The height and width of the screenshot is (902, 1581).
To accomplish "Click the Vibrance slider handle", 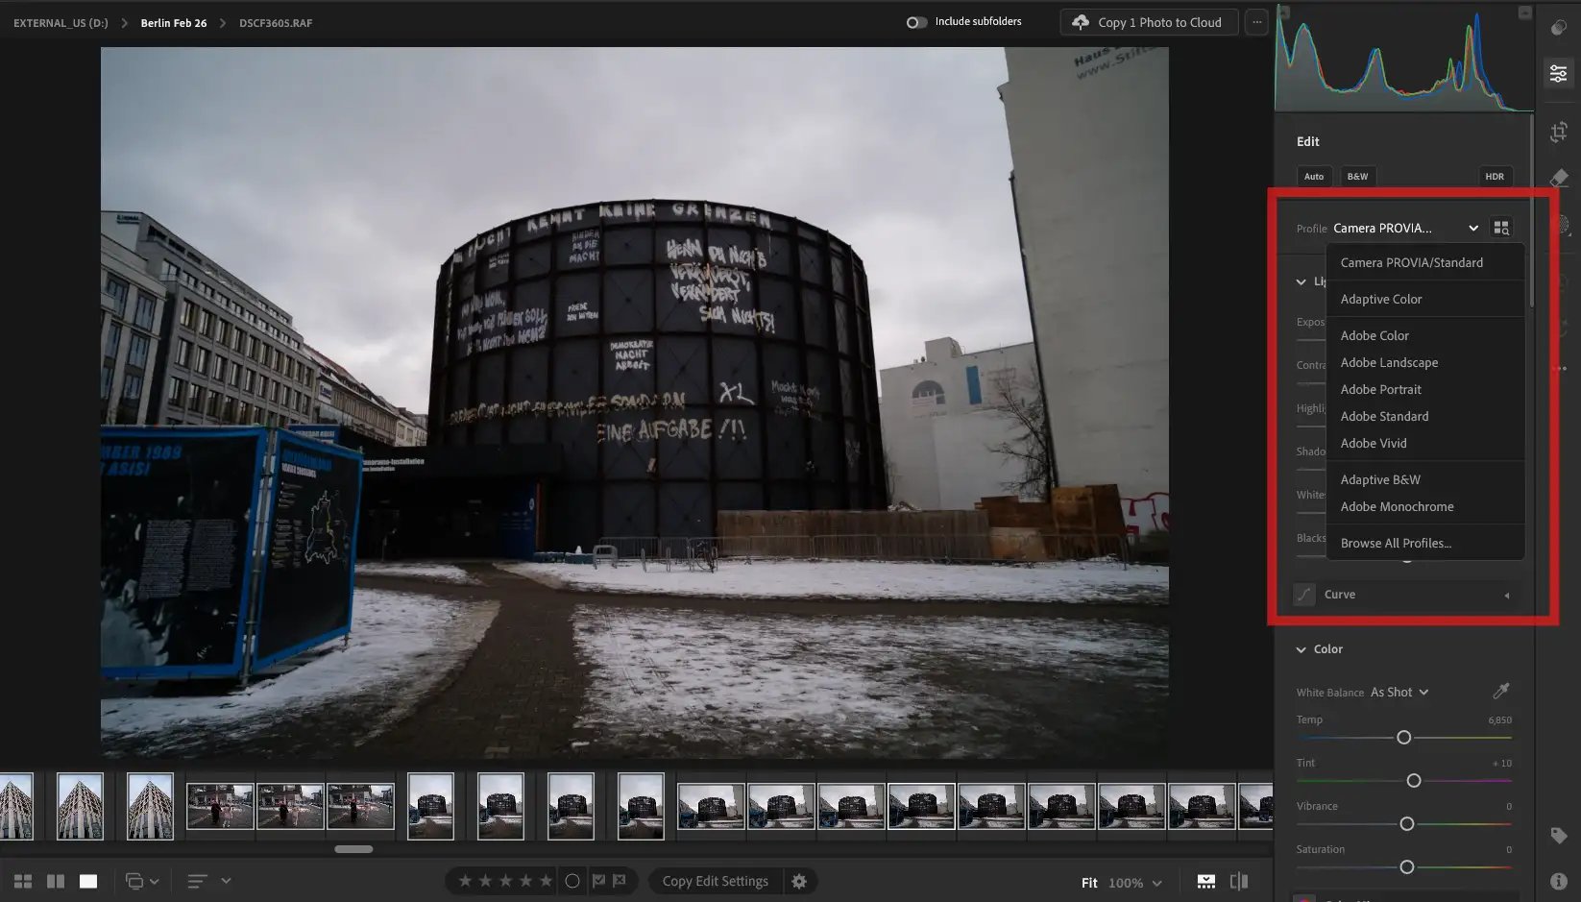I will (x=1406, y=824).
